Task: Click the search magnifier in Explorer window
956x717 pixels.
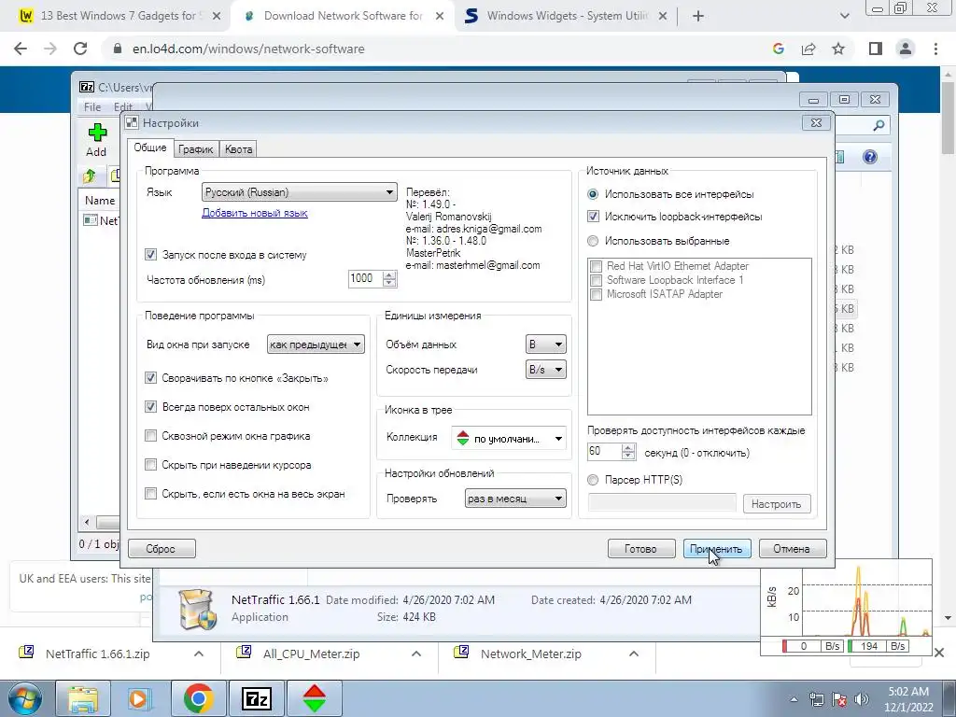Action: pos(879,125)
